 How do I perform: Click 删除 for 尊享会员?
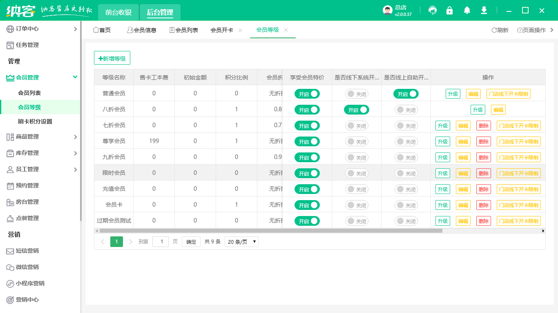[483, 141]
